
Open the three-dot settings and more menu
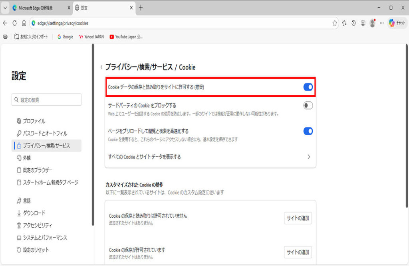pyautogui.click(x=382, y=23)
